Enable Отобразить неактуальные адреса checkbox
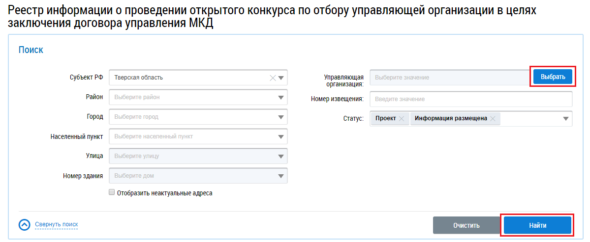Image resolution: width=590 pixels, height=242 pixels. click(x=112, y=192)
